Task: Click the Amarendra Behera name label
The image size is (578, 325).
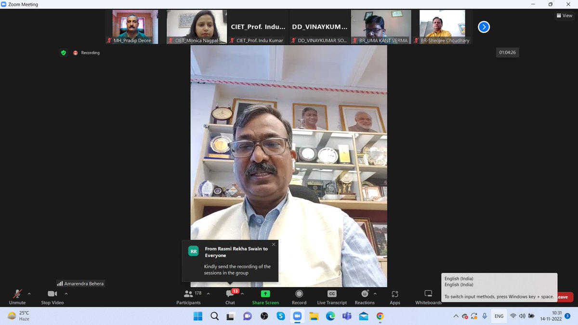Action: 80,284
